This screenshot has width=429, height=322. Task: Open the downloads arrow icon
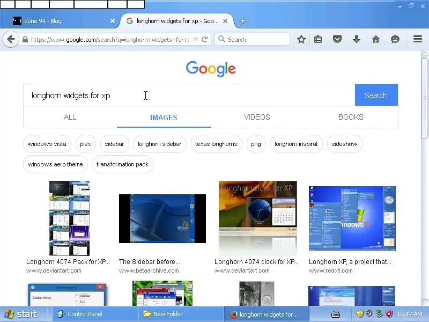[x=356, y=39]
